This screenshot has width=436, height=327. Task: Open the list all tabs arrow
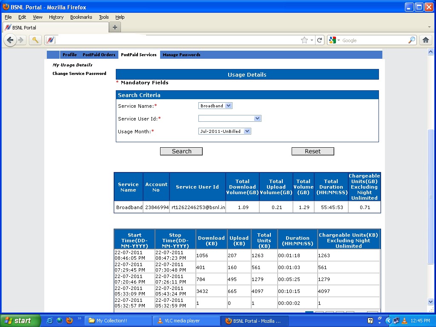point(429,27)
